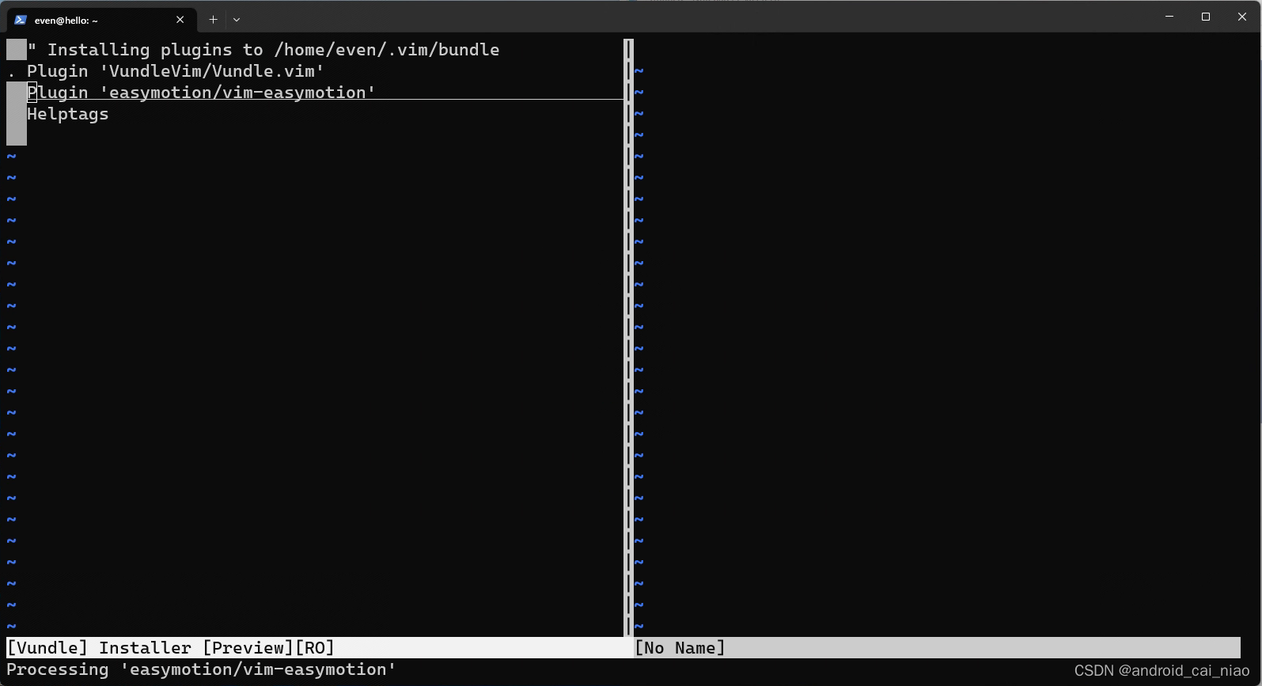
Task: Click the PowerShell icon on the tab
Action: coord(21,20)
